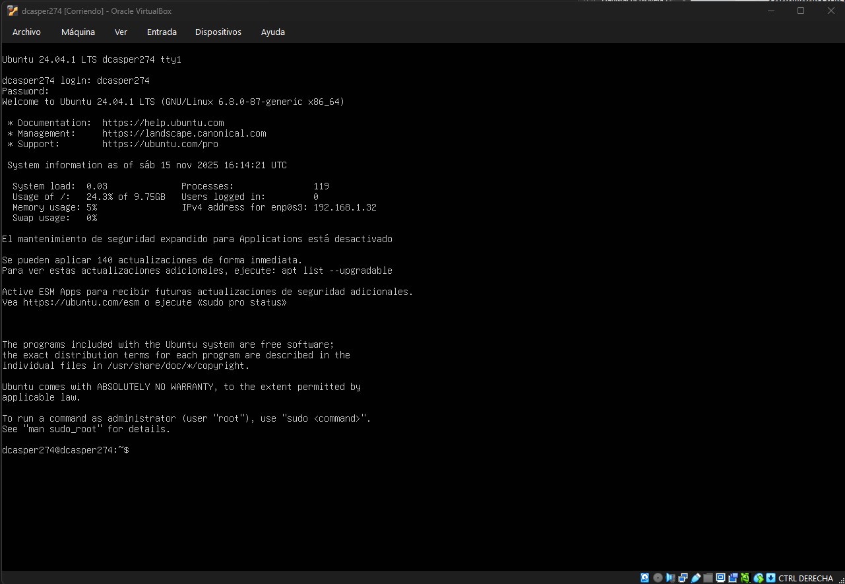Click the audio speaker status icon
Image resolution: width=845 pixels, height=584 pixels.
click(x=670, y=578)
